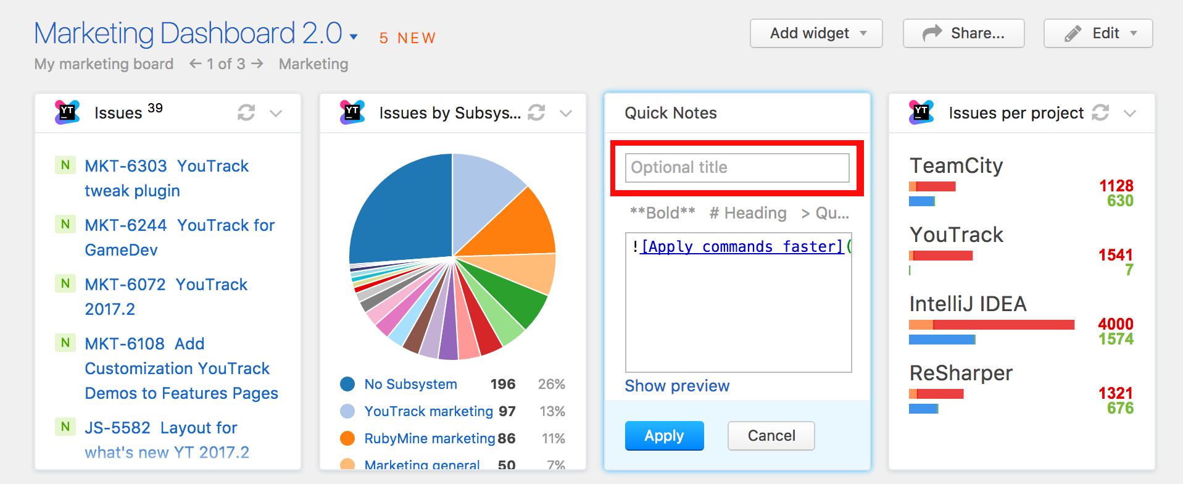
Task: Select the RubyMine marketing legend link
Action: 430,438
